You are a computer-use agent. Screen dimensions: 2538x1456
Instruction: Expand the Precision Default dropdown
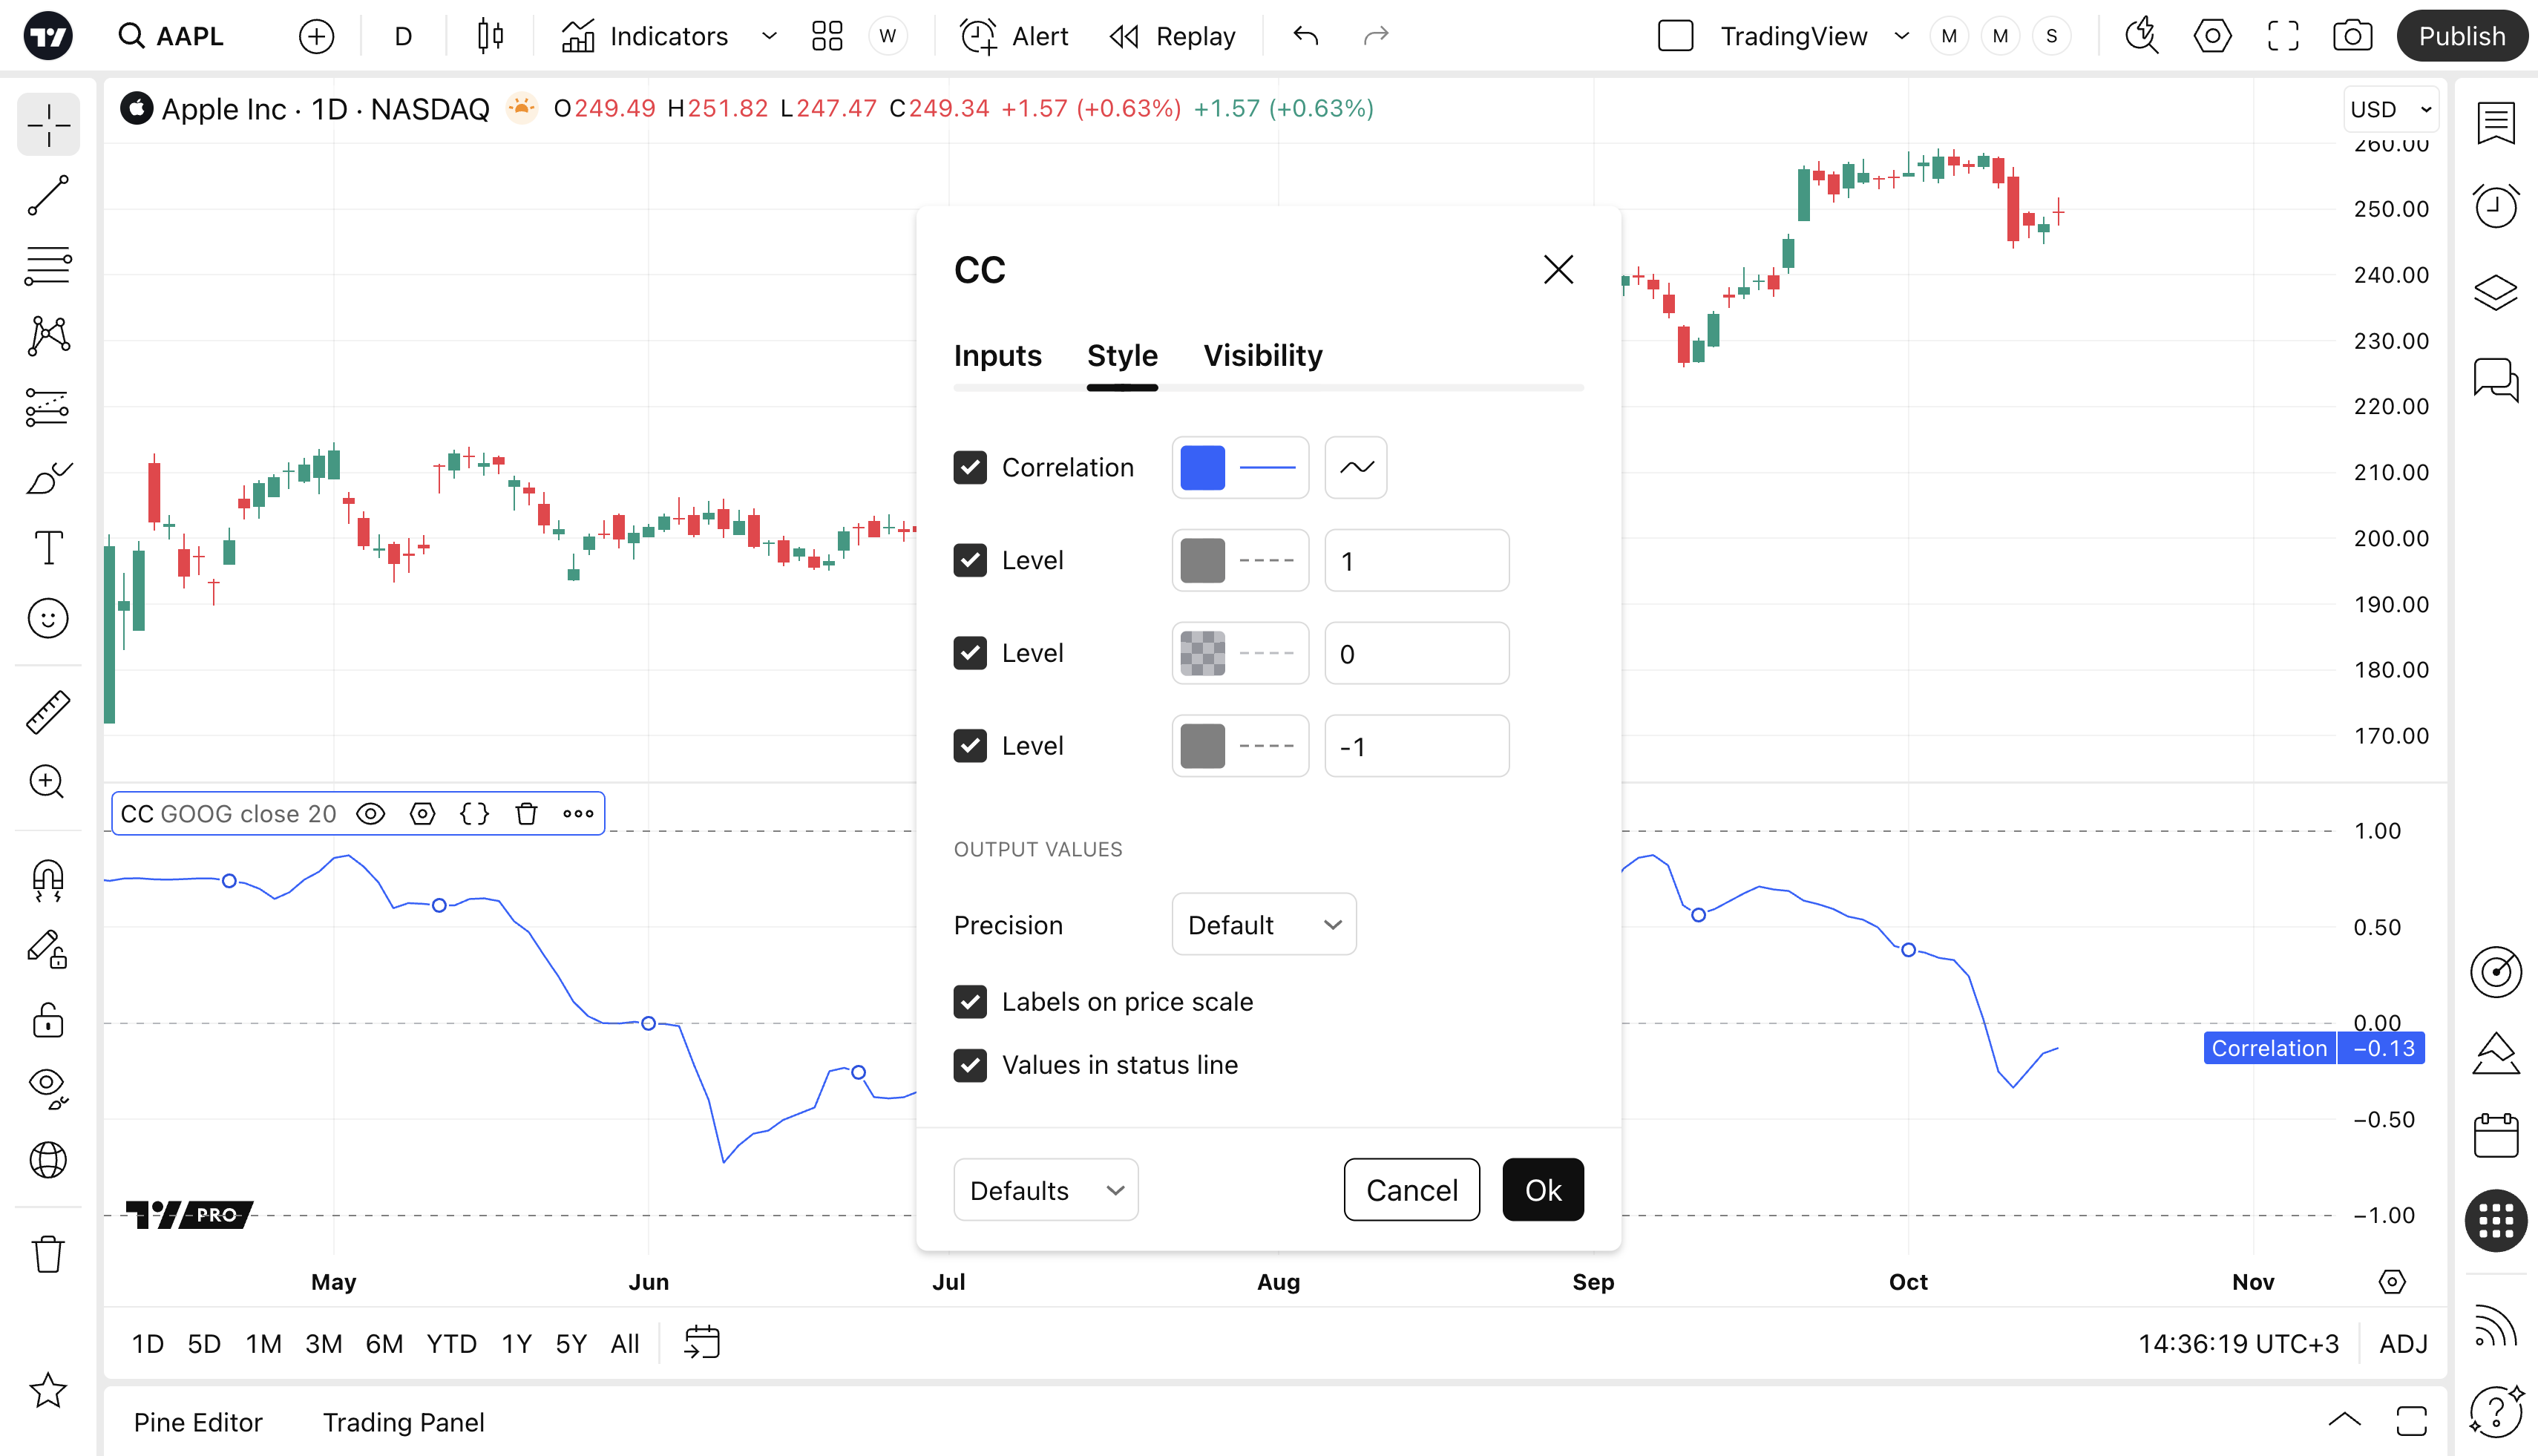point(1263,925)
